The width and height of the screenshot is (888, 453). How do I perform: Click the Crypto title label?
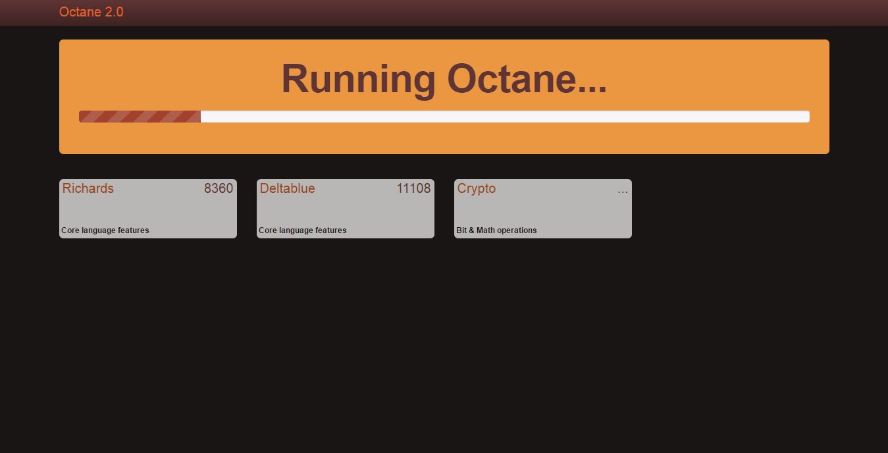476,188
